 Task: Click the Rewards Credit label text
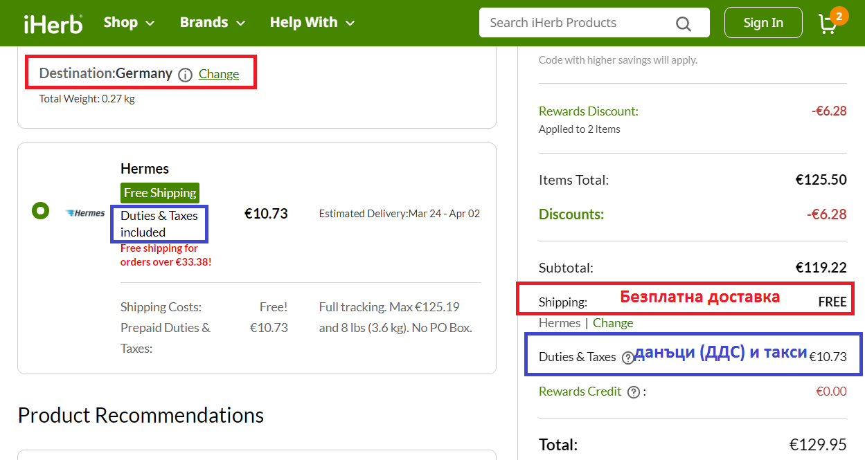(x=580, y=392)
